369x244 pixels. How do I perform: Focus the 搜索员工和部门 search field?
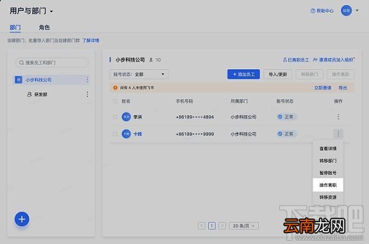52,63
